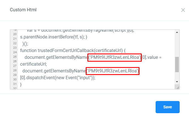
Task: Click the closing brace on last visible line
Action: click(x=21, y=85)
